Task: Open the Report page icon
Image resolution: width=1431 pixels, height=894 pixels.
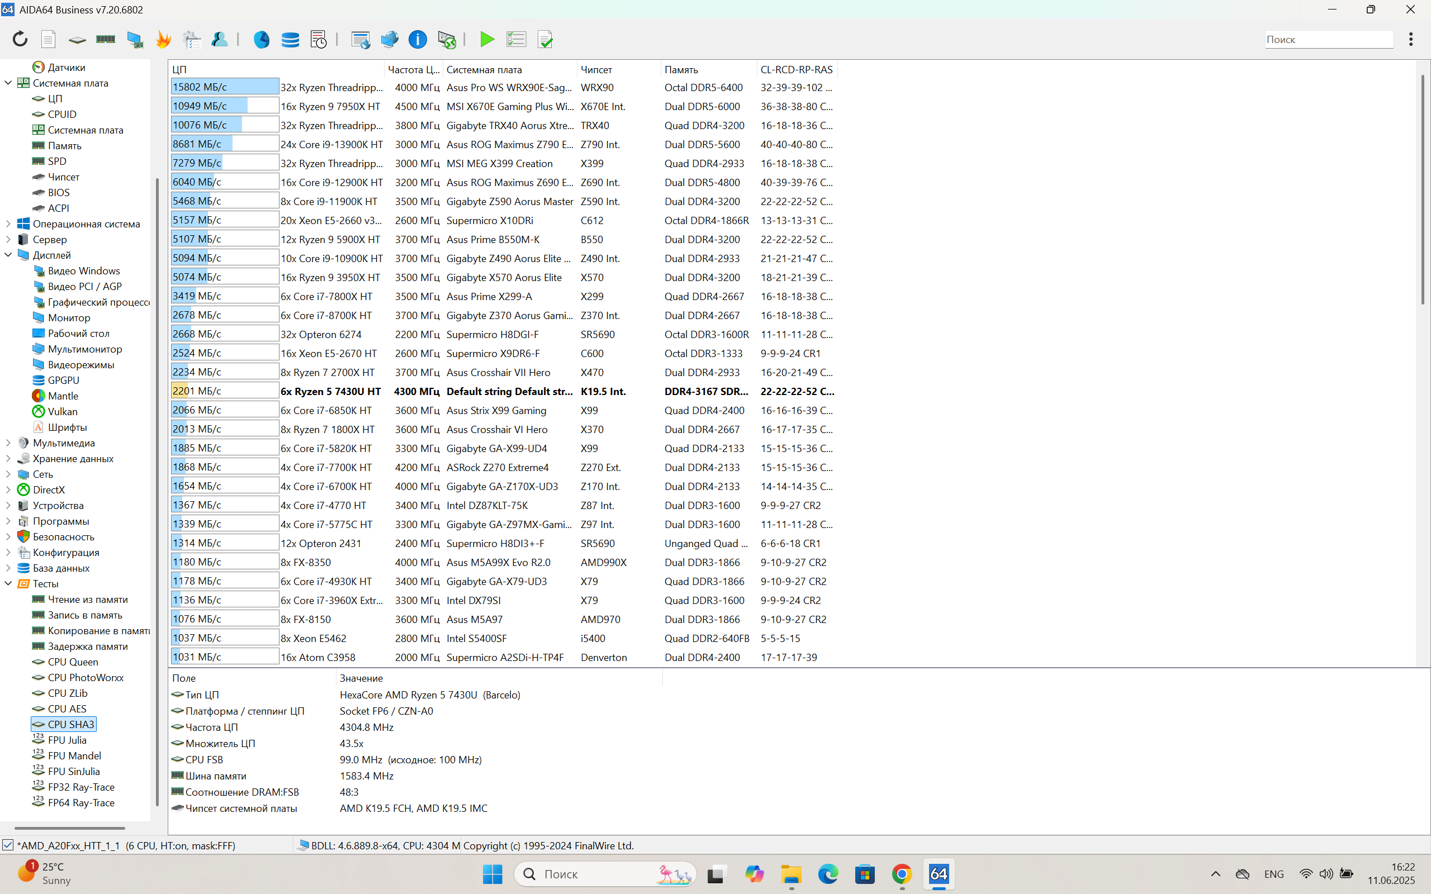Action: (49, 40)
